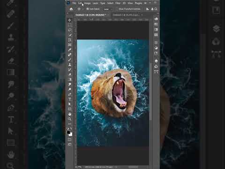The image size is (225, 169).
Task: Select the Rectangle shape tool
Action: tap(70, 109)
